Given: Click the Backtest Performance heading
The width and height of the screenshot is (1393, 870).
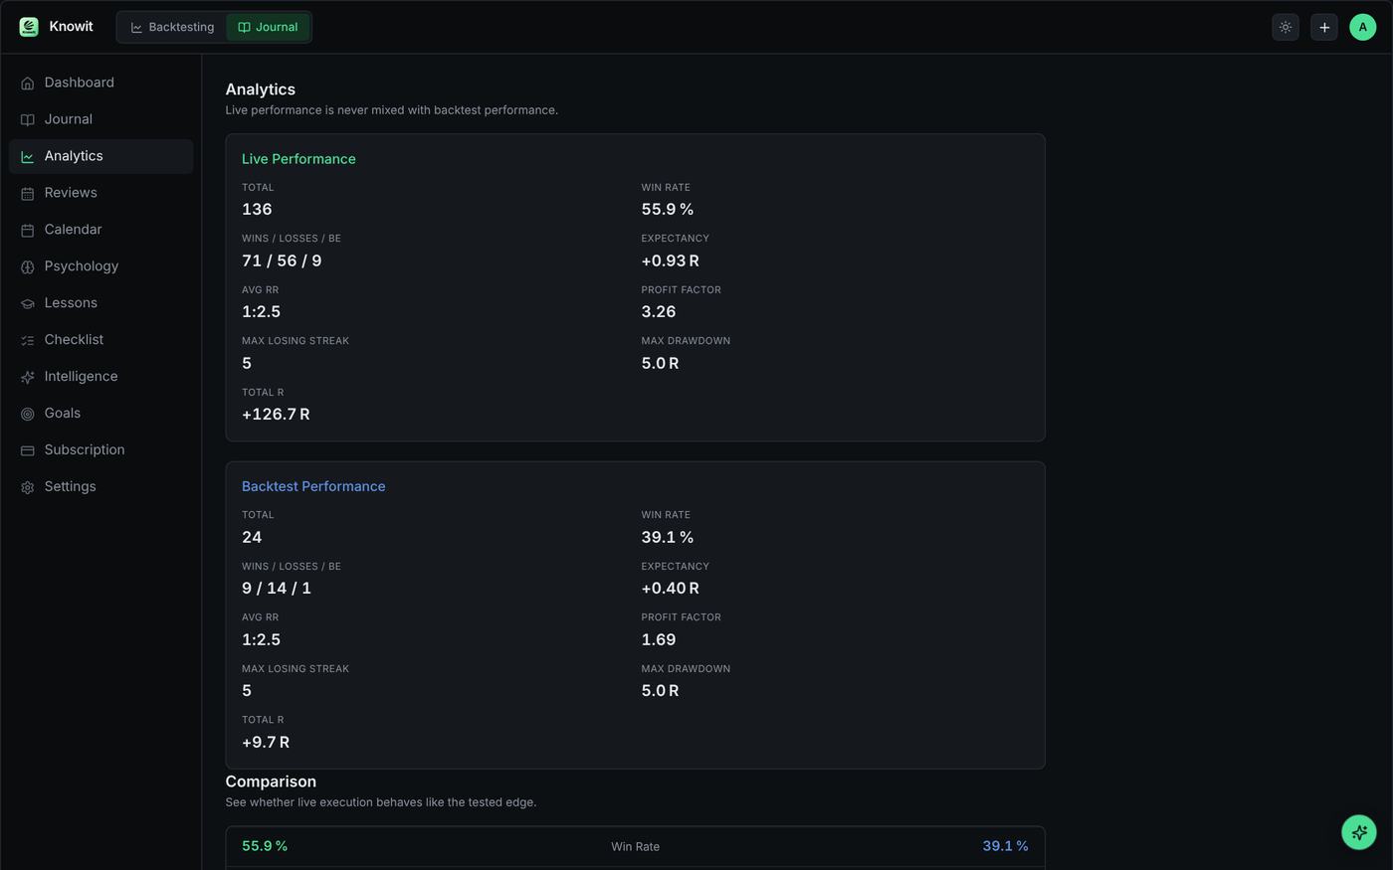Looking at the screenshot, I should 313,486.
